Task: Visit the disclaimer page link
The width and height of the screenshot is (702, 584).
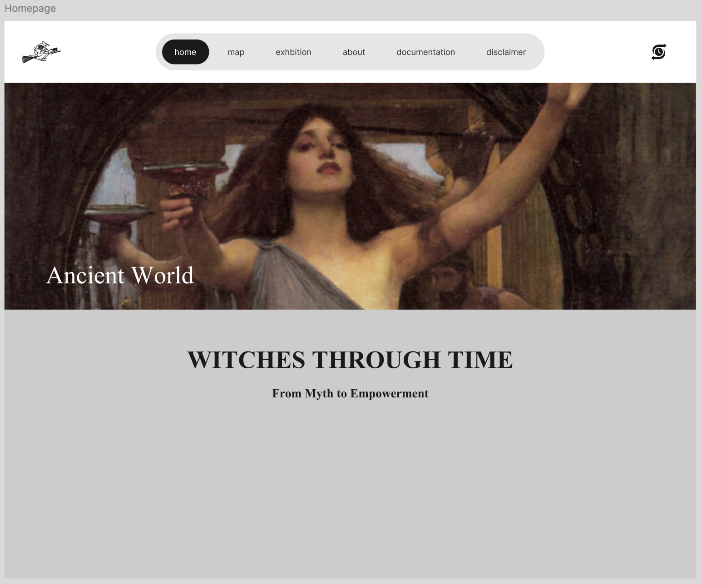Action: [506, 52]
